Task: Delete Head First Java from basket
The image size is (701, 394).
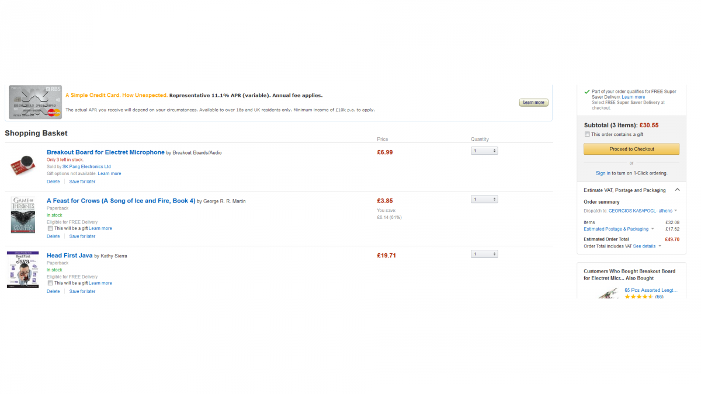Action: 53,291
